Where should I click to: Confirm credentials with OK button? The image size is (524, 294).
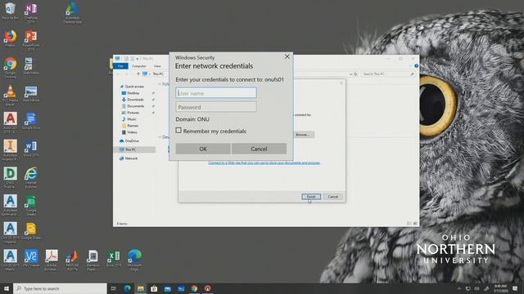tap(203, 149)
